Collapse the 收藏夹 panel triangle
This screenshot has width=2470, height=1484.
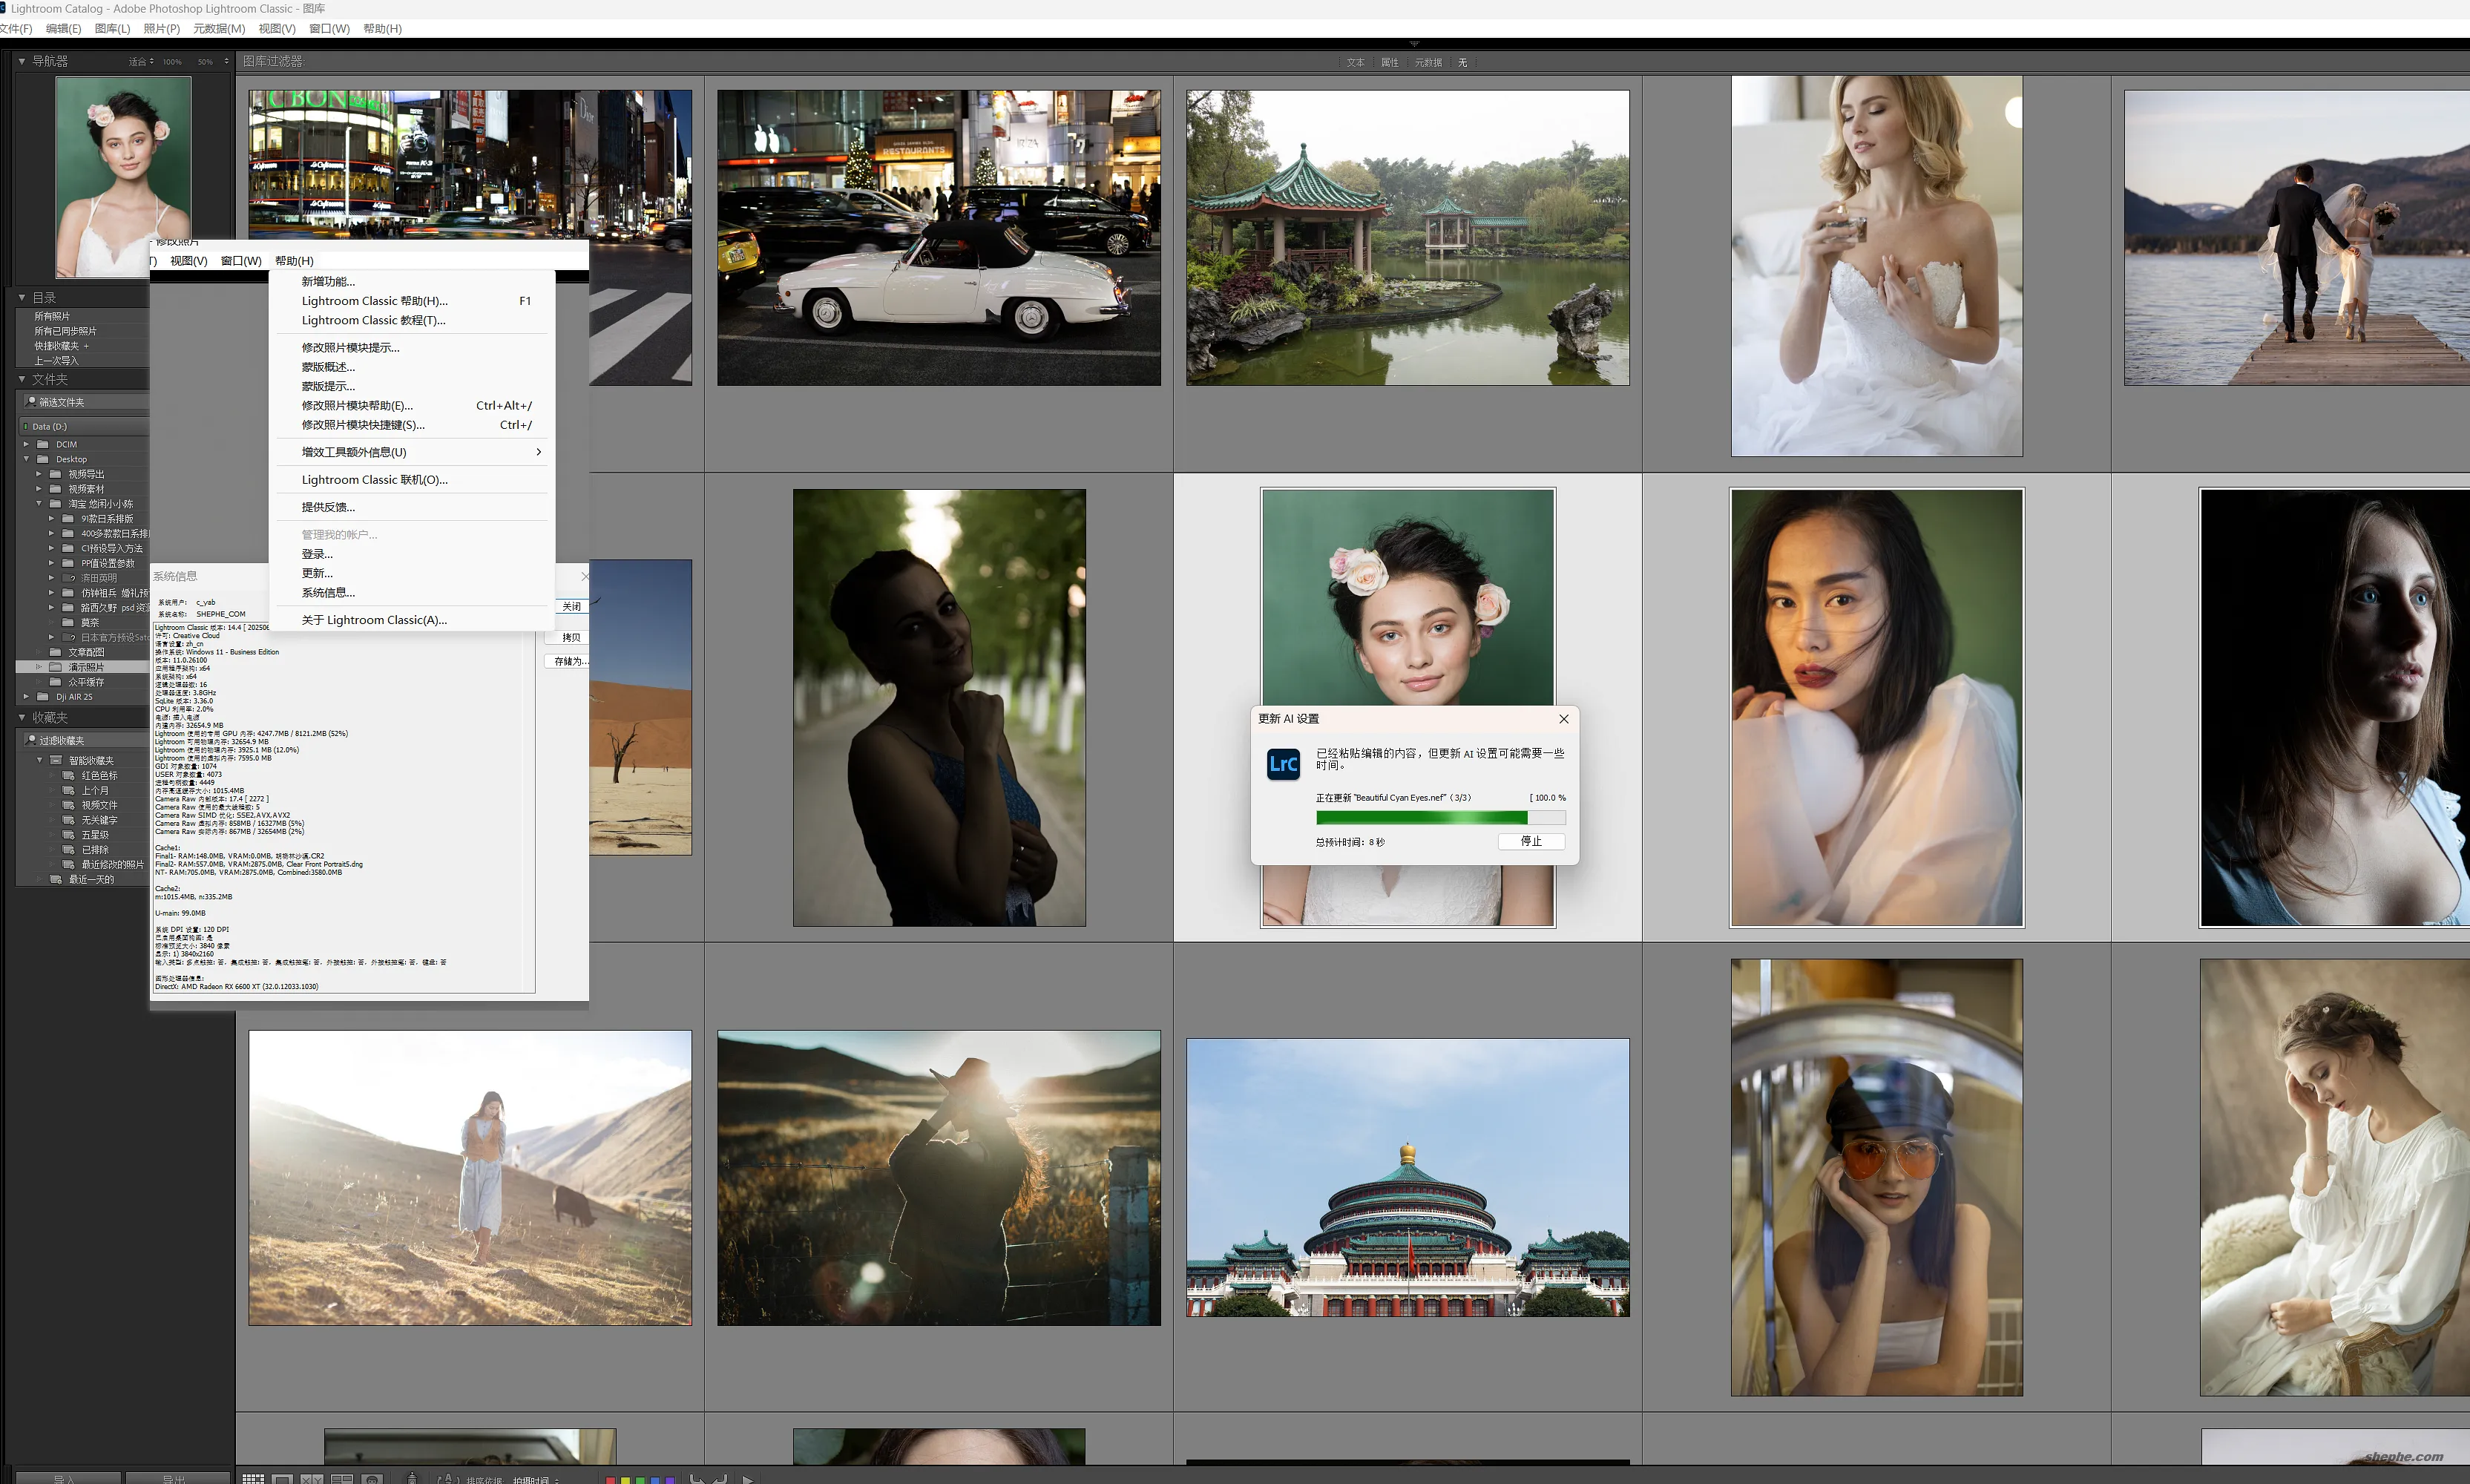tap(22, 717)
